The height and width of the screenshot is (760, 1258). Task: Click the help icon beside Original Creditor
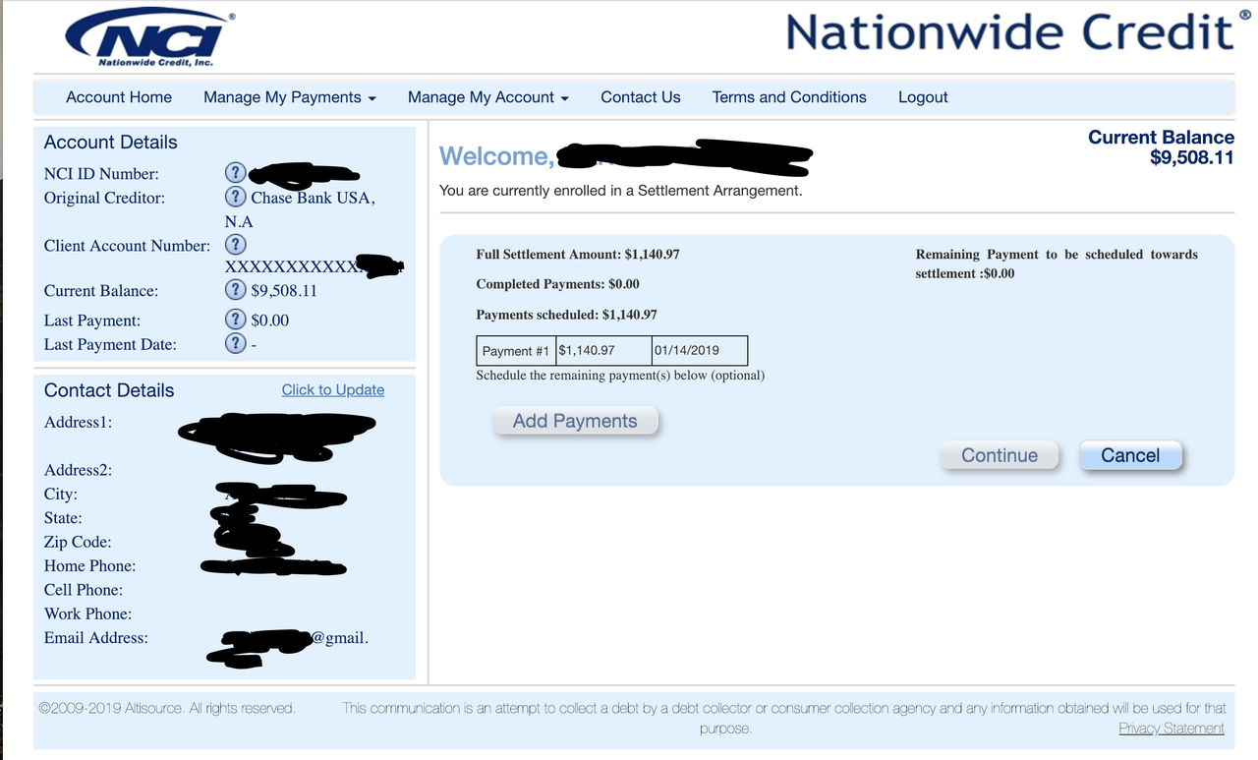coord(235,197)
